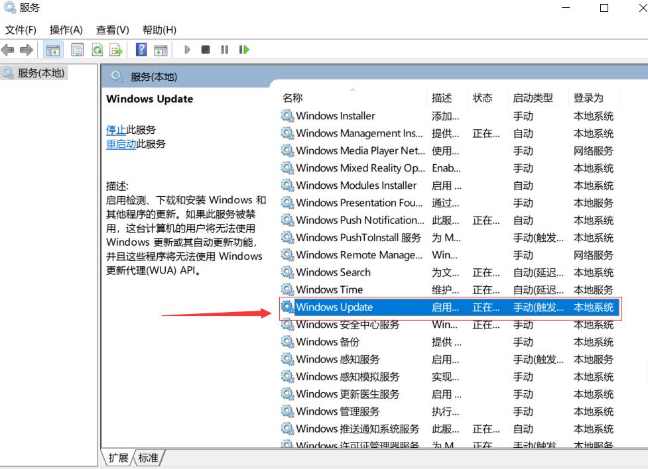Click the 重启动 link to restart service
Screen dimensions: 648x469
(121, 144)
